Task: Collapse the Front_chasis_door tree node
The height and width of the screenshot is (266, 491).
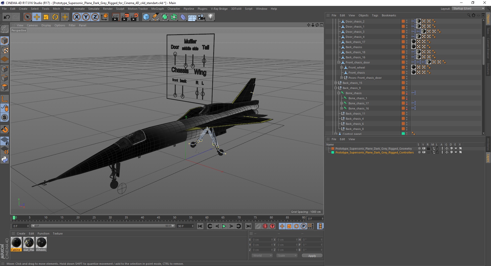Action: (339, 62)
